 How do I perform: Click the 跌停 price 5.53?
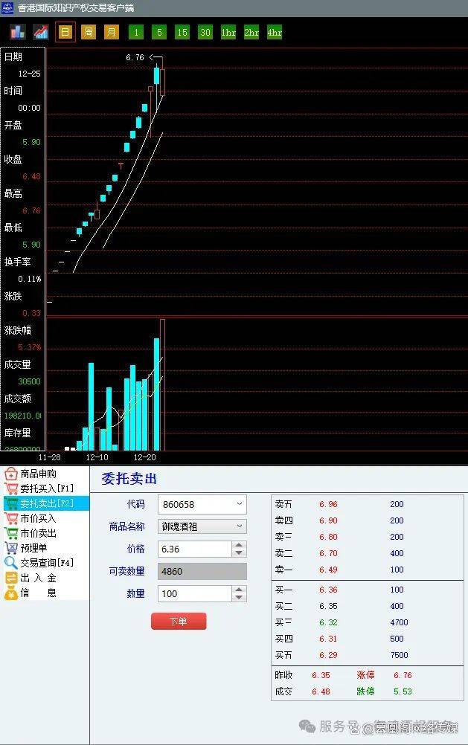tap(403, 691)
